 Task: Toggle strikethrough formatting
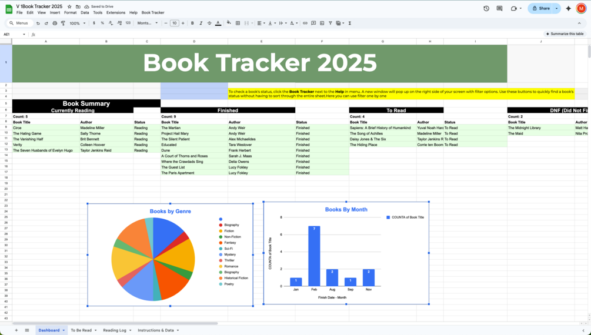coord(209,23)
